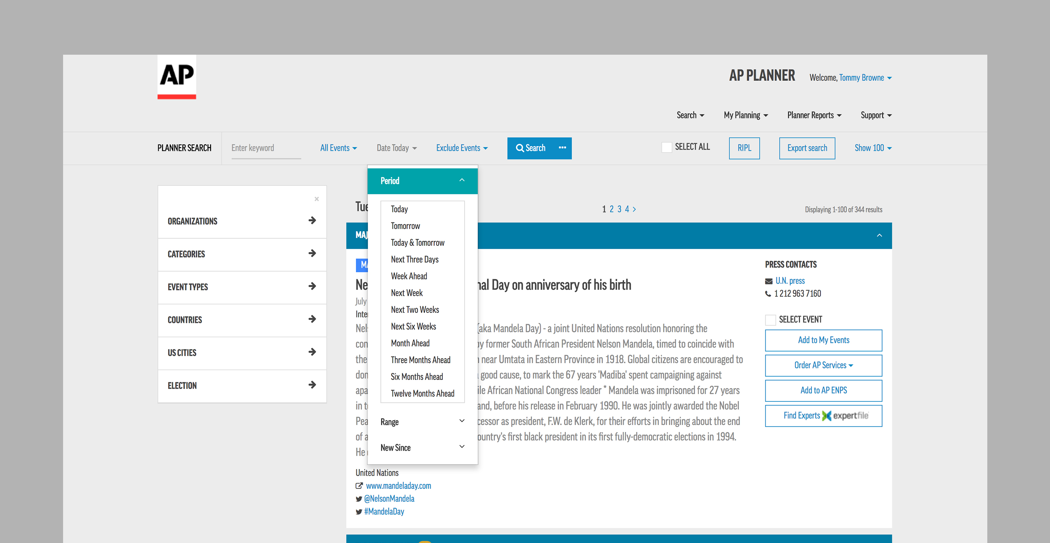Go to results page 2
The image size is (1050, 543).
[611, 209]
